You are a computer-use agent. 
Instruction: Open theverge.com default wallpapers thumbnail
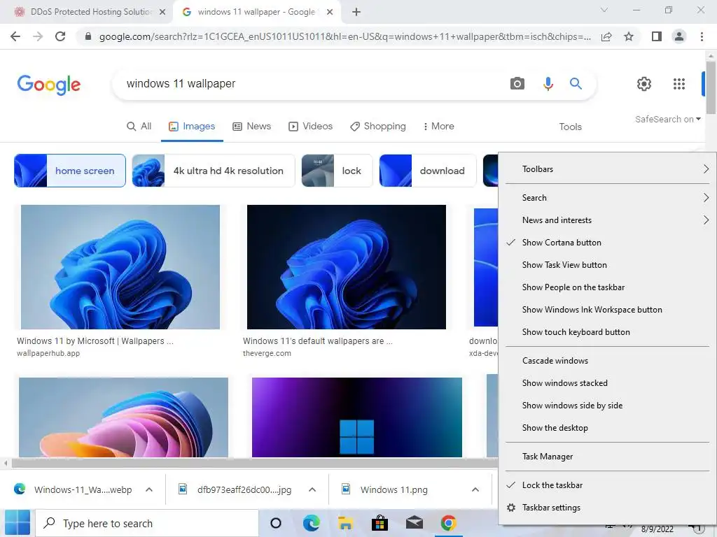[x=346, y=267]
